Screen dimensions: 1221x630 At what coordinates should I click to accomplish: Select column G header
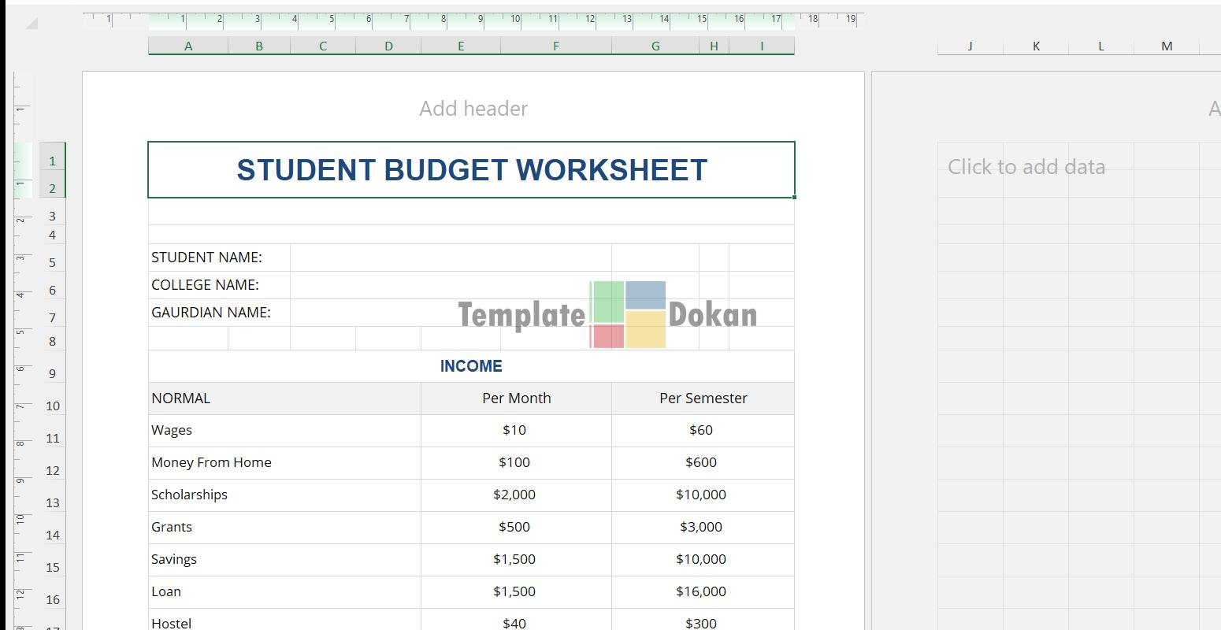[x=655, y=46]
